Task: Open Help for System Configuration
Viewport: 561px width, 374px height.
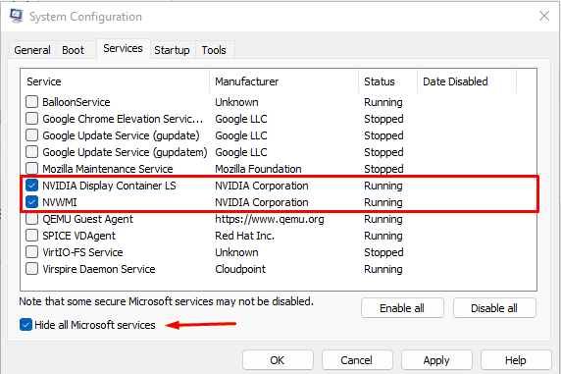Action: click(x=516, y=360)
